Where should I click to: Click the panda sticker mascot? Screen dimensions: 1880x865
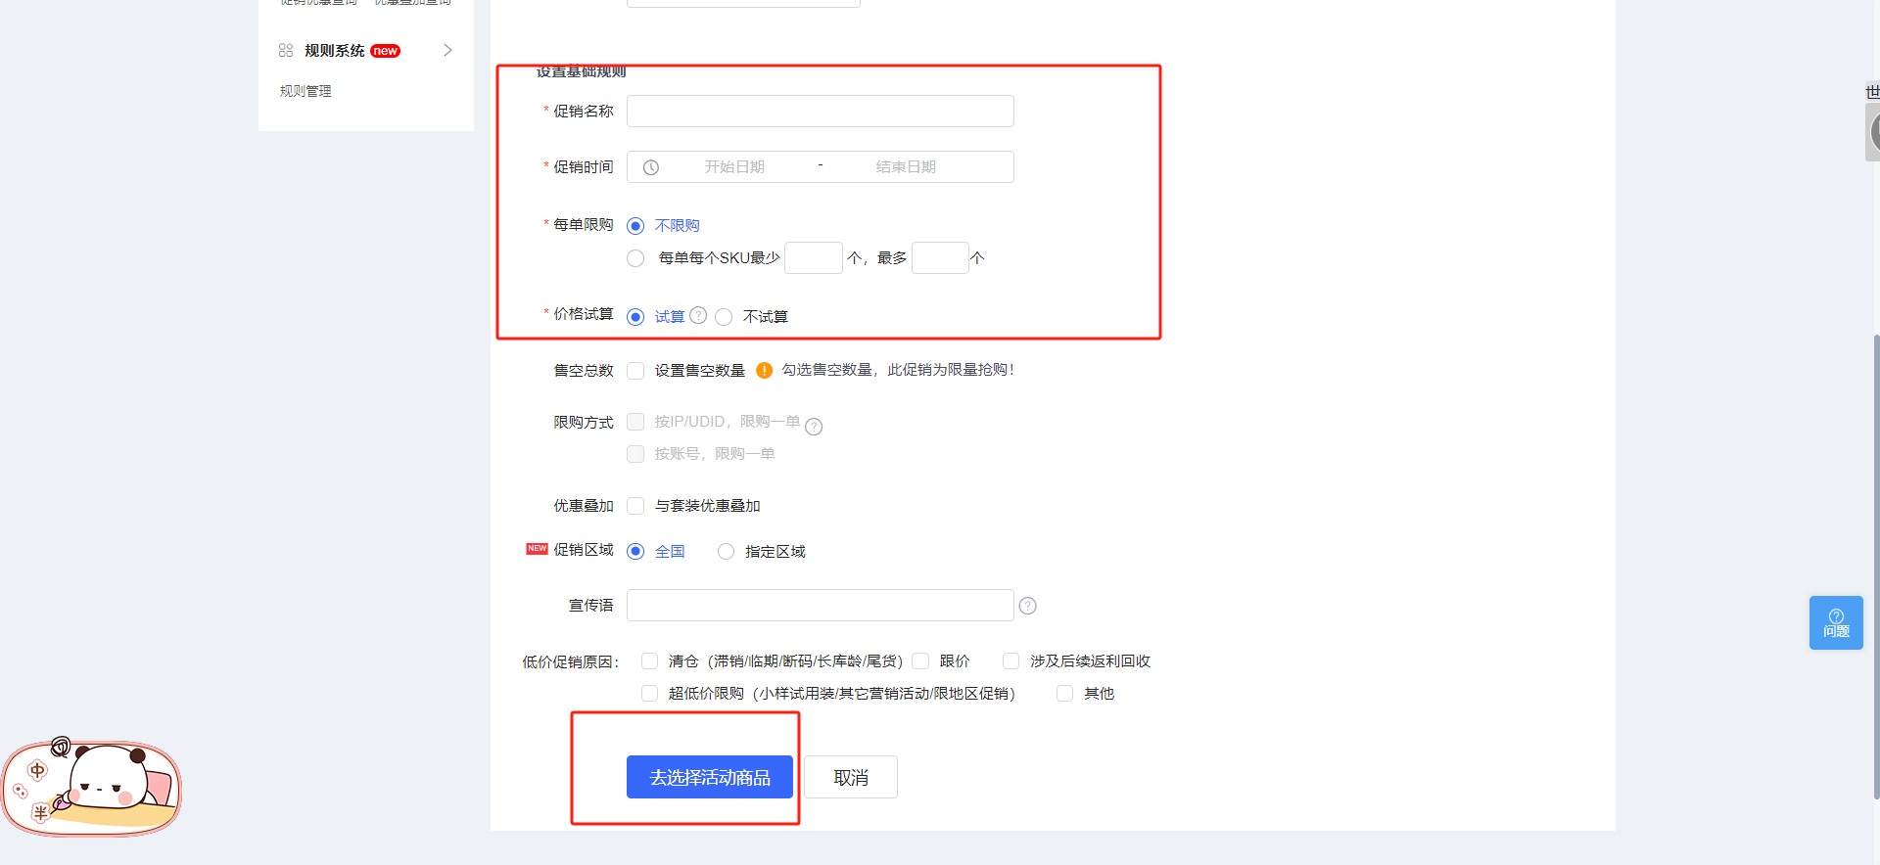(93, 788)
